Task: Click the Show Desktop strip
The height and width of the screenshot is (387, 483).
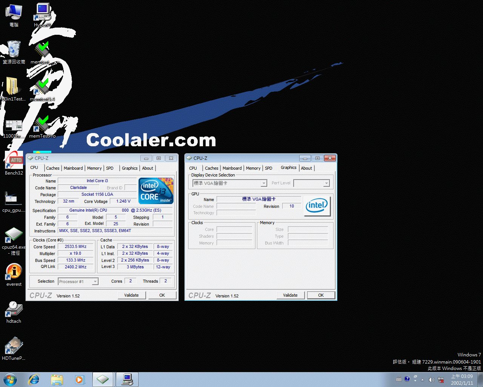Action: coord(480,379)
